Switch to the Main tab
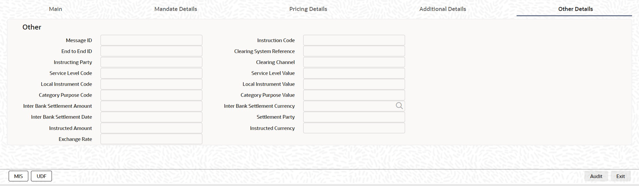 coord(56,9)
